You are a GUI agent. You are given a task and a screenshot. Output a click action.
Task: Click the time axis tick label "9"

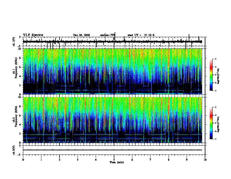coord(187,160)
